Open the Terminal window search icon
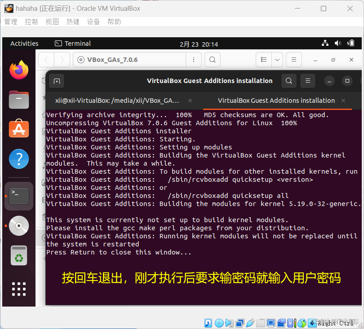Image resolution: width=364 pixels, height=329 pixels. coord(289,81)
